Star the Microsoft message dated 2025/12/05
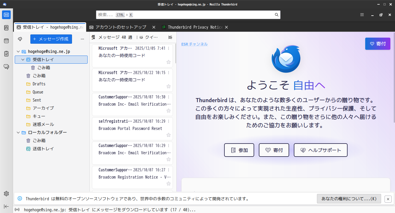Image resolution: width=395 pixels, height=213 pixels. [x=169, y=62]
